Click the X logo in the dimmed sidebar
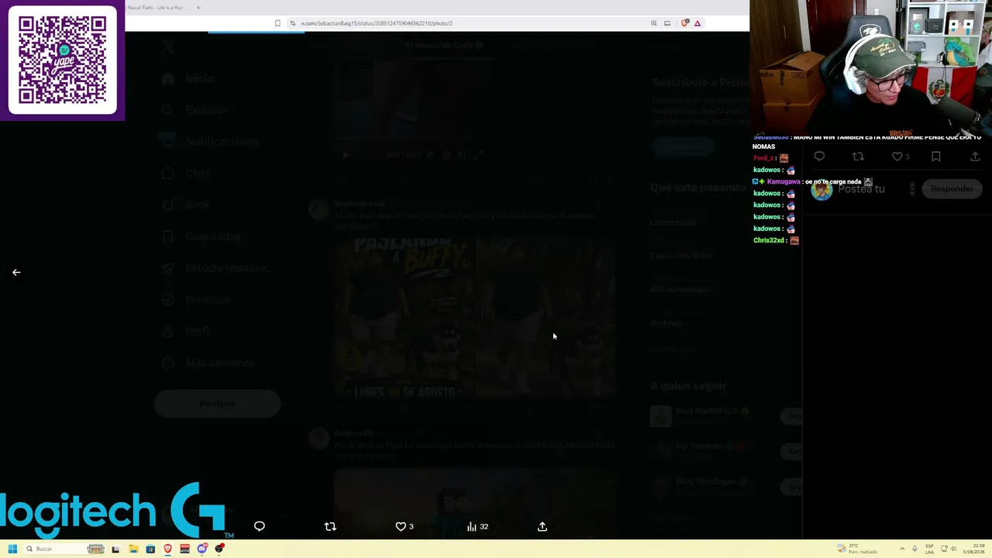The width and height of the screenshot is (992, 558). coord(168,47)
